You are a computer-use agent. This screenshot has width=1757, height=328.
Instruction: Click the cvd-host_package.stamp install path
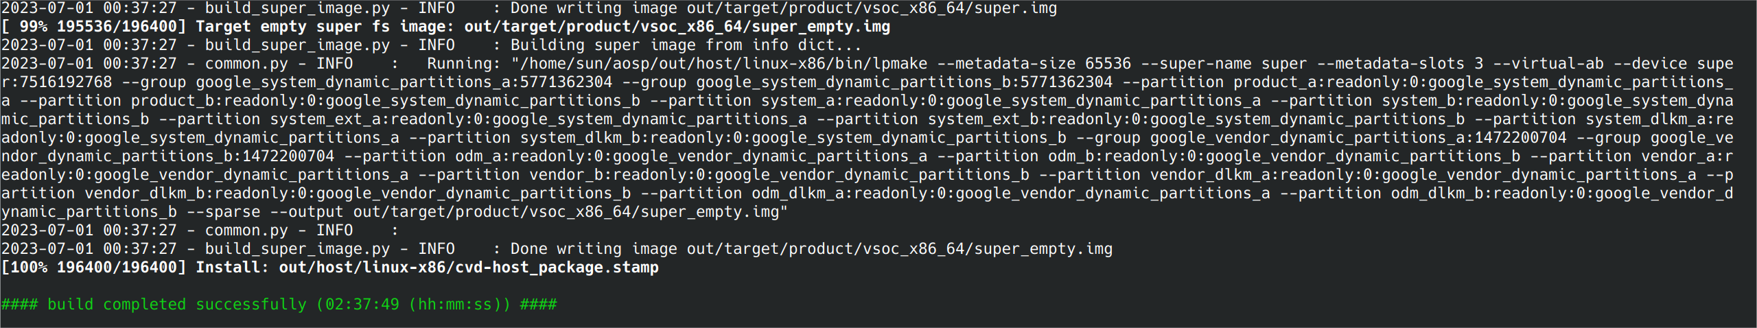tap(469, 267)
